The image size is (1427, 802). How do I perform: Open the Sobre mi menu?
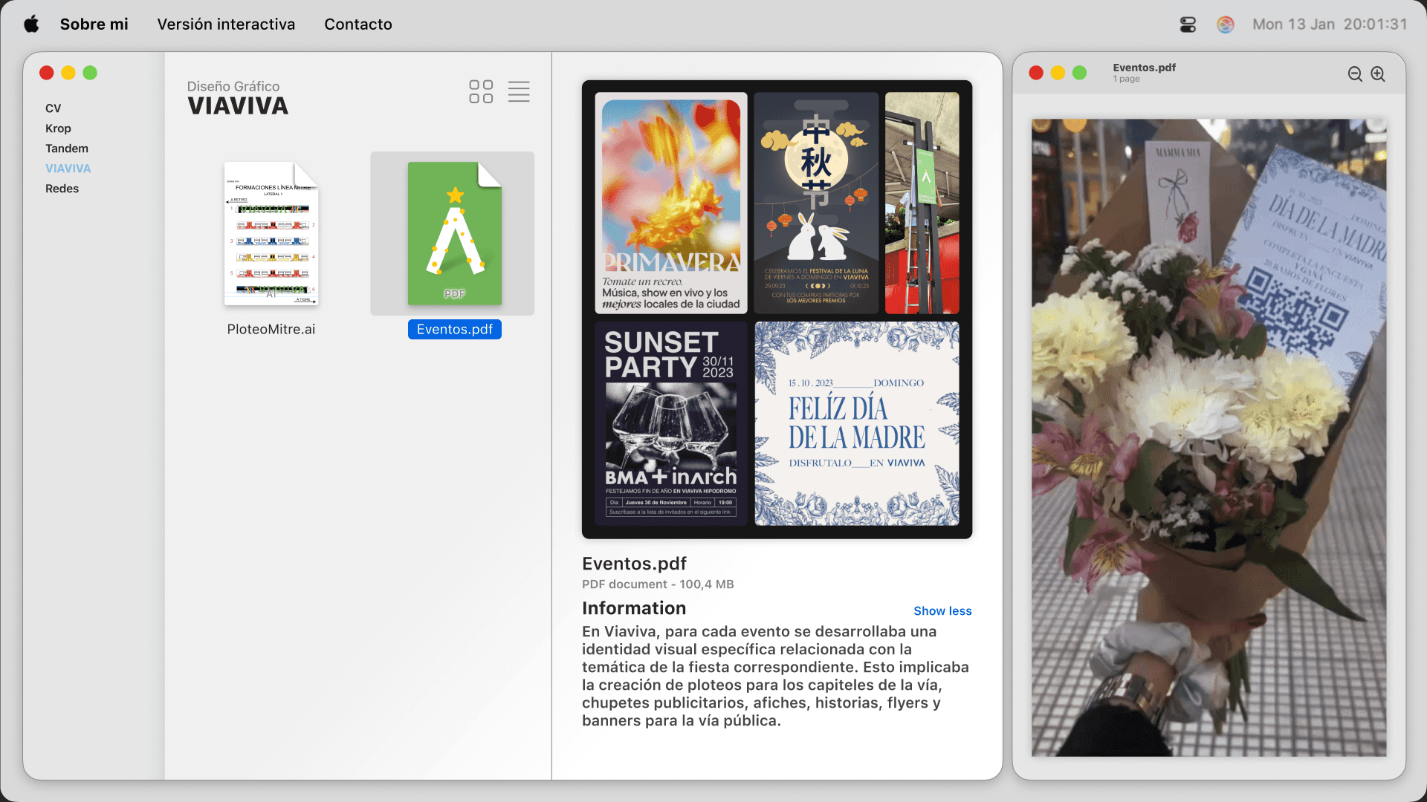[x=94, y=25]
